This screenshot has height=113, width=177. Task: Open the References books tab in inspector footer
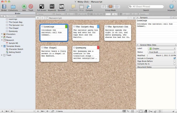point(145,111)
